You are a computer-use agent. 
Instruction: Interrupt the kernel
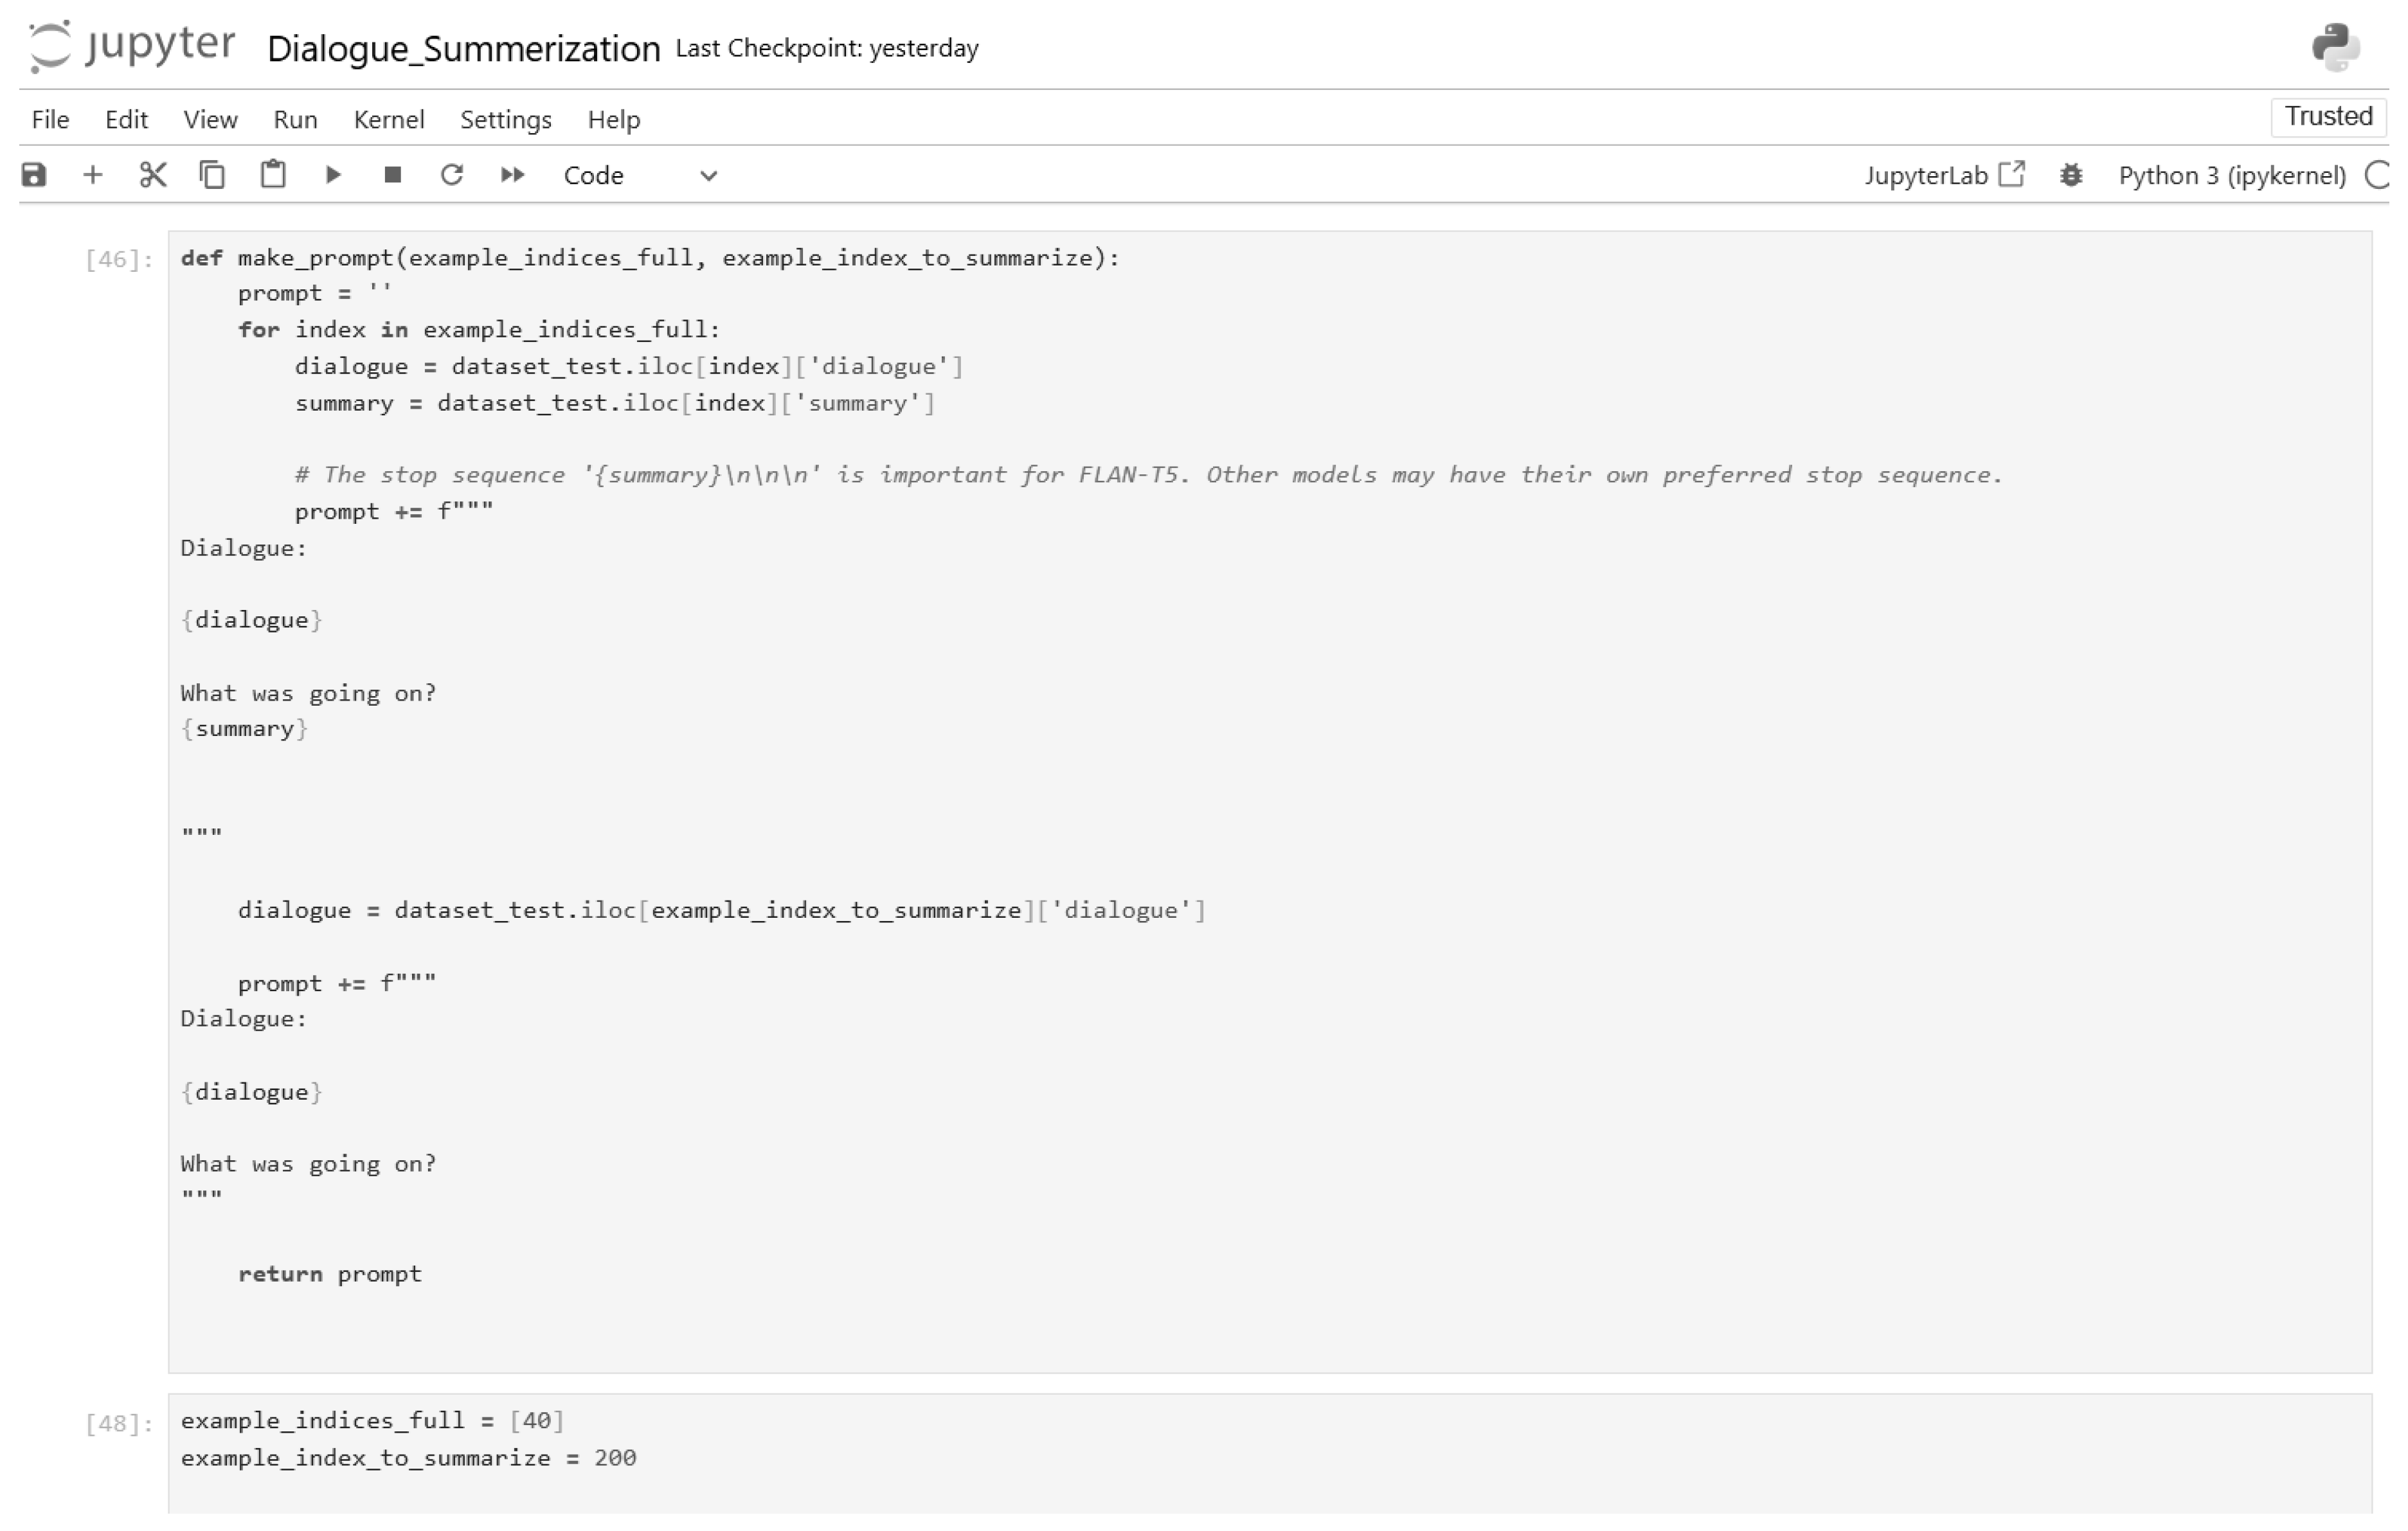(393, 174)
